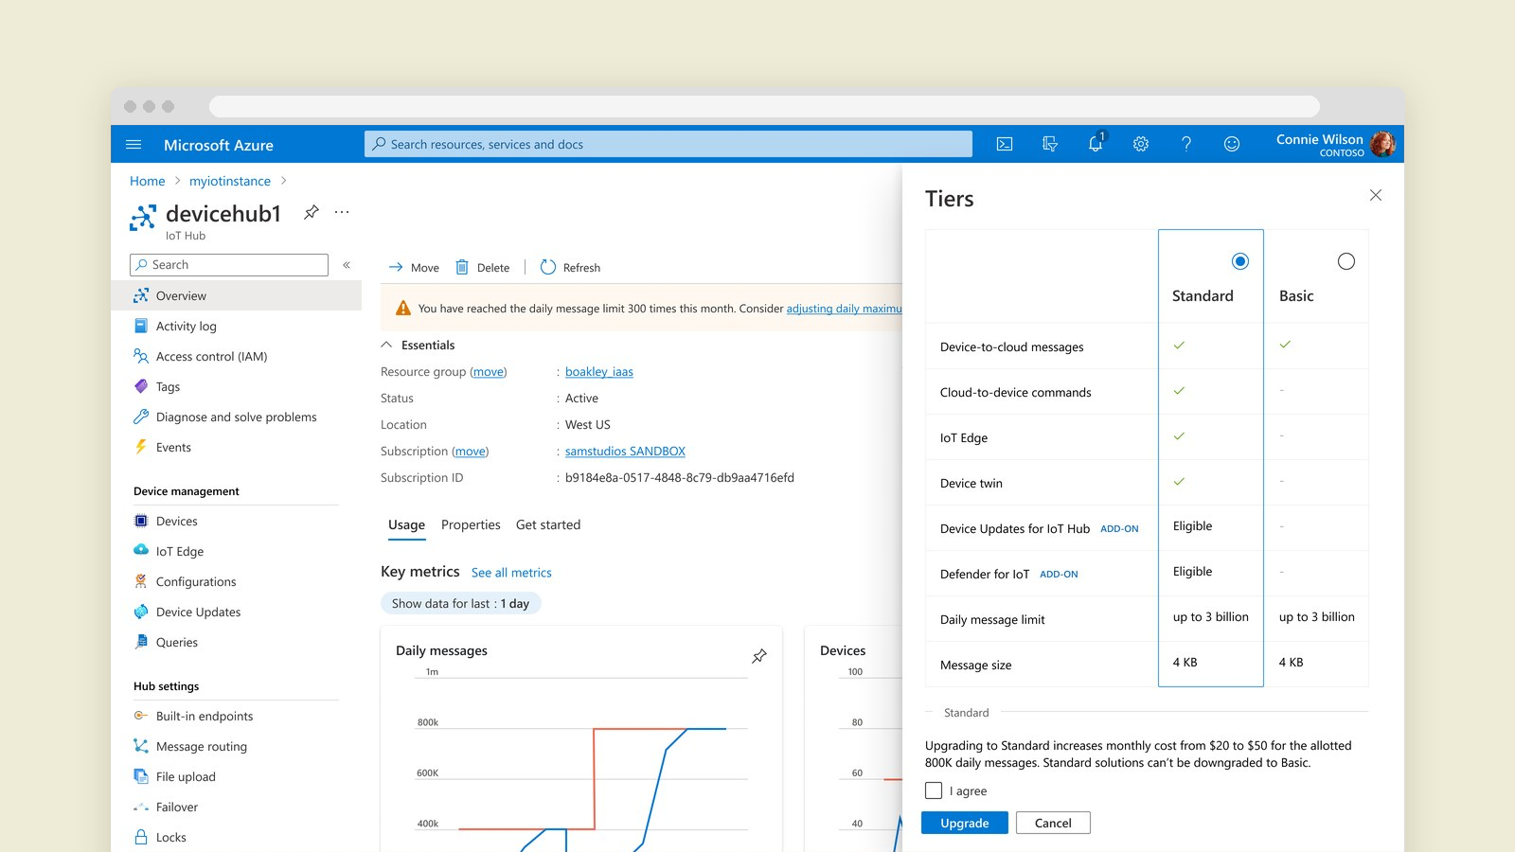
Task: Check the I agree checkbox
Action: click(934, 790)
